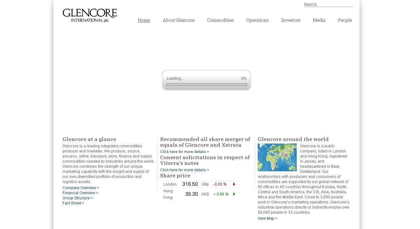Go to the Operations section
The width and height of the screenshot is (420, 229).
click(x=257, y=20)
